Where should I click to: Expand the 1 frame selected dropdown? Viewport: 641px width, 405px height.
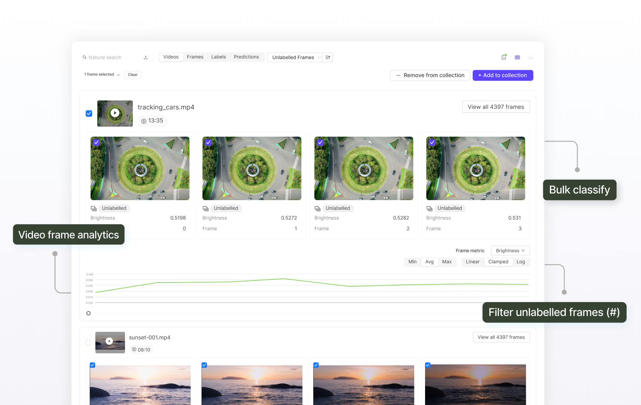coord(118,75)
